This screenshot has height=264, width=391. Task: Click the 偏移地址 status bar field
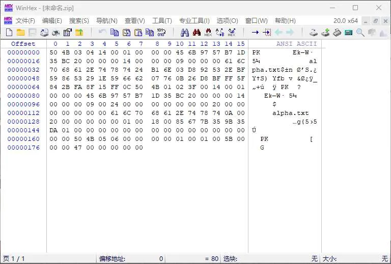click(131, 259)
